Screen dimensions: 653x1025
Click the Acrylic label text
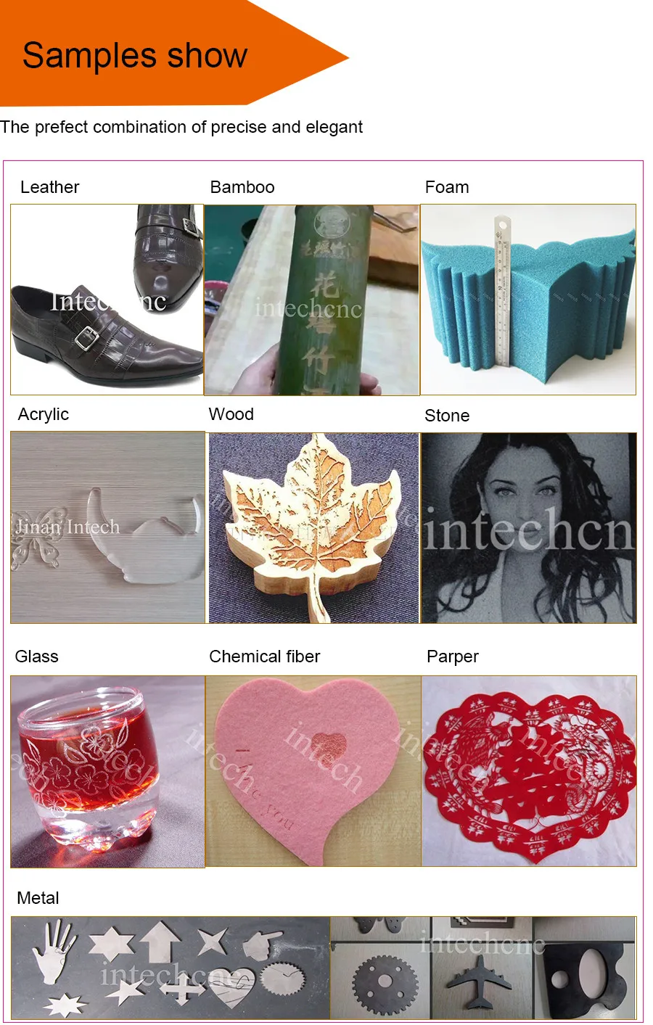[x=44, y=415]
